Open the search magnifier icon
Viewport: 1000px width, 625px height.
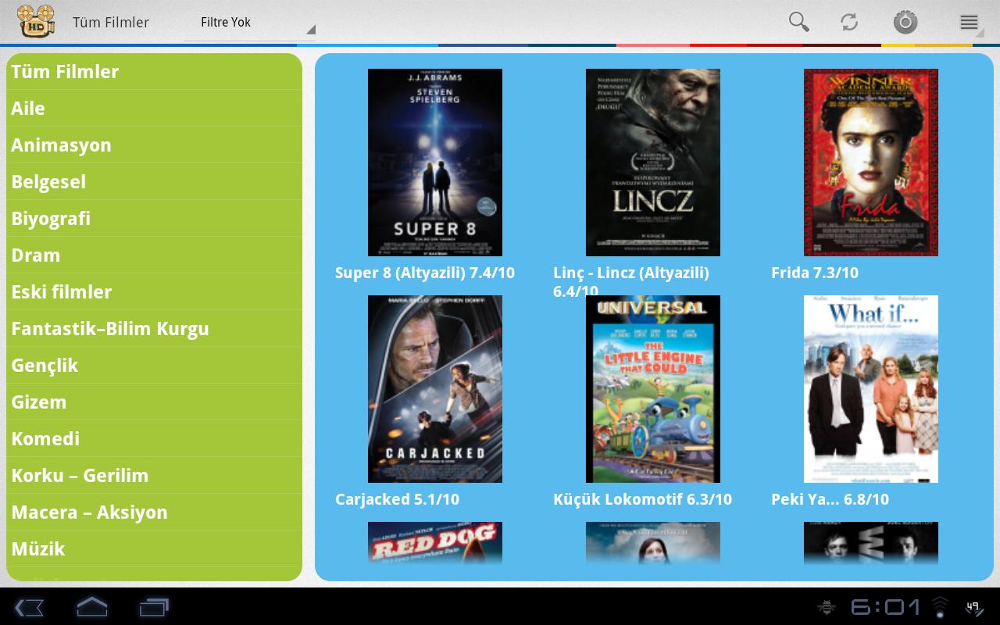[x=798, y=22]
